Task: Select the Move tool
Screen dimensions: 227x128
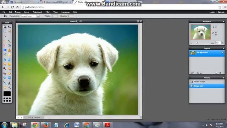Action: (x=9, y=27)
